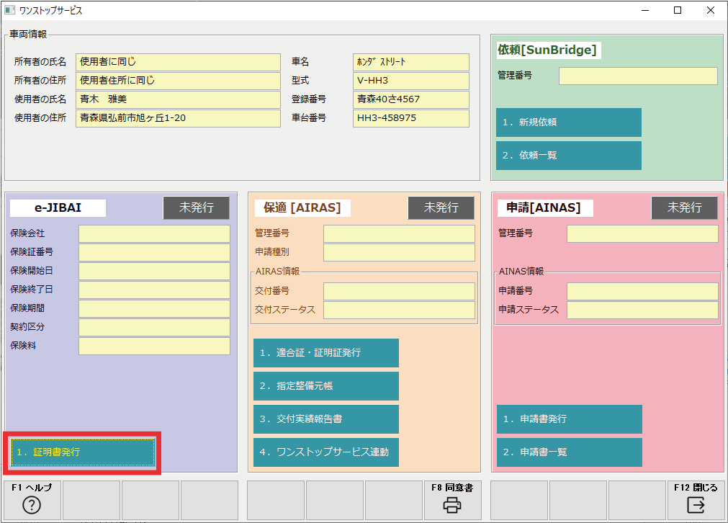
Task: Click the 使用者の住所 address field
Action: [179, 118]
